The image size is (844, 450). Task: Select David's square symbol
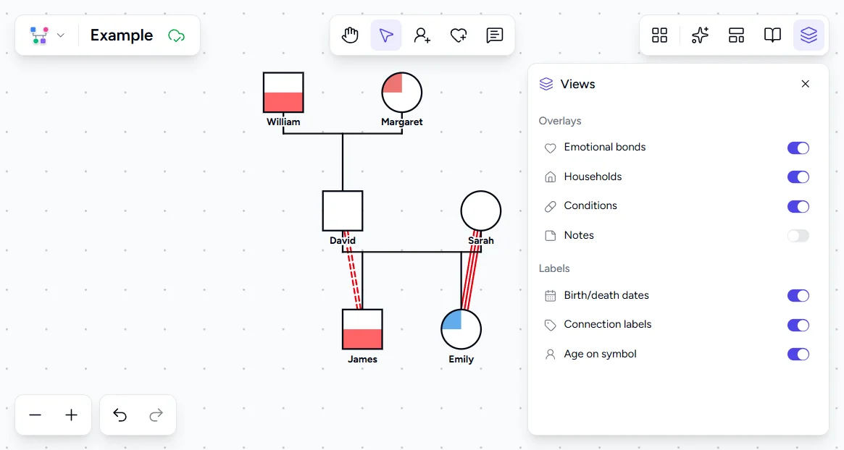(x=343, y=211)
